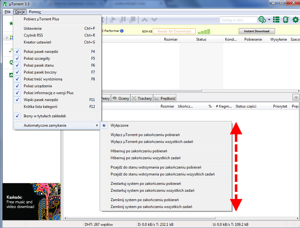300x228 pixels.
Task: Choose Przejdź do stanu wstrzymania po zakończeniu pobierań
Action: [166, 167]
